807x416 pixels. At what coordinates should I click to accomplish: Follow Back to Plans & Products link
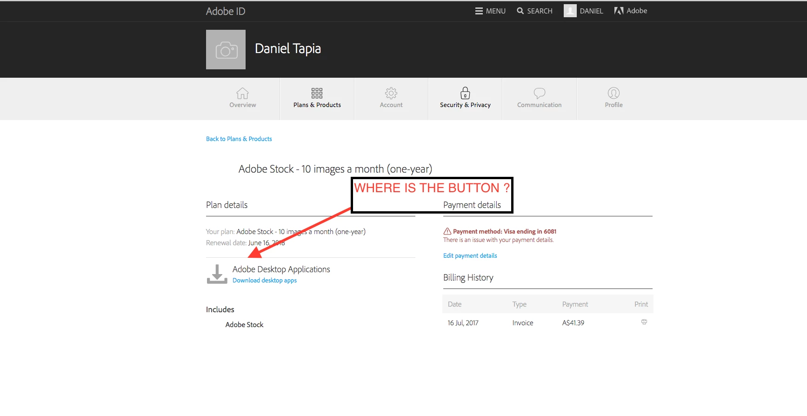click(x=239, y=139)
